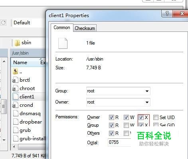Screen dimensions: 188x159
Task: Click the file icon beside 1 file
Action: click(x=63, y=43)
